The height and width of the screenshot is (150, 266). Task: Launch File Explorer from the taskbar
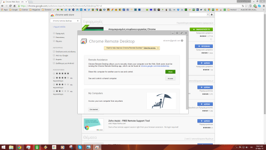point(11,147)
